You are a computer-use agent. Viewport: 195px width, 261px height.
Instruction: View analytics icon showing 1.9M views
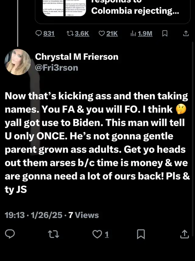133,34
